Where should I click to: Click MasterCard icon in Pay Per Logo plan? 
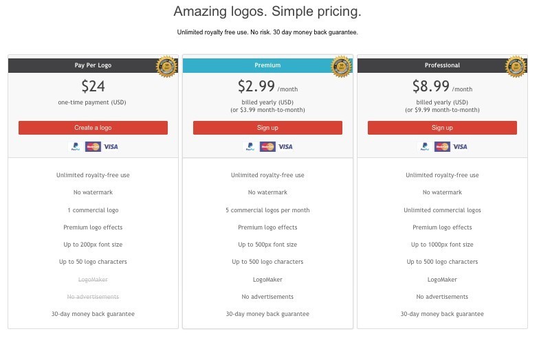coord(93,147)
